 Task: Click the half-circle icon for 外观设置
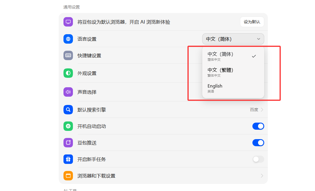68,73
